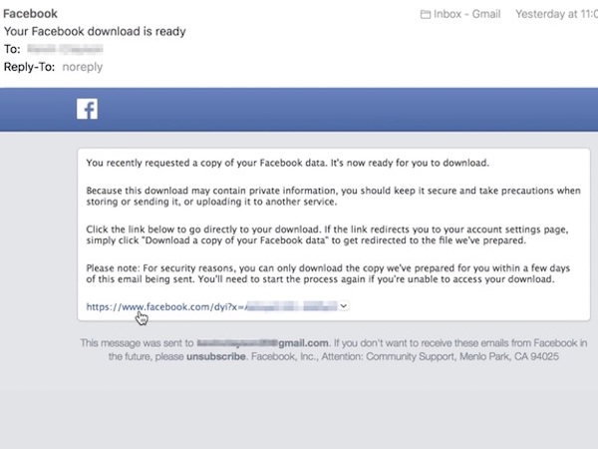Screen dimensions: 598x449
Task: Click the Yesterday timestamp in header
Action: tap(556, 14)
